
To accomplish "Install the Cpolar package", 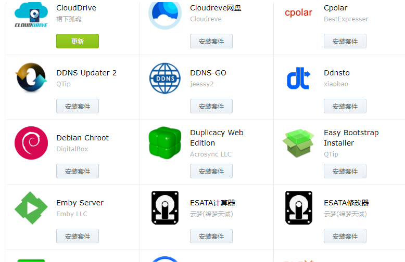I will 345,41.
